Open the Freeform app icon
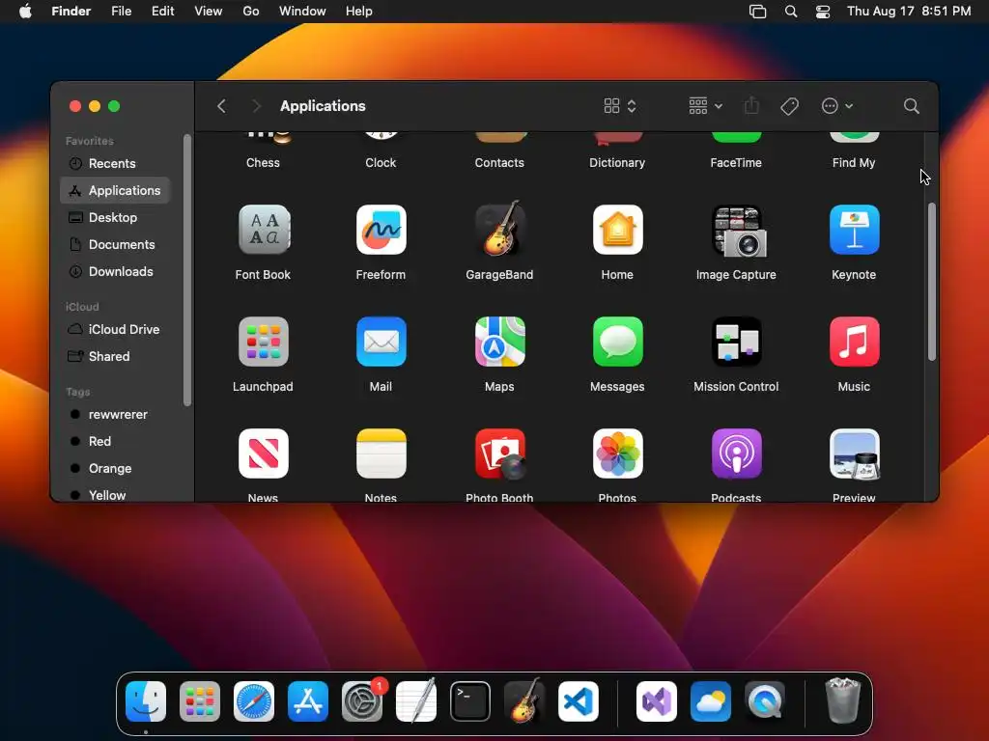 [x=381, y=230]
